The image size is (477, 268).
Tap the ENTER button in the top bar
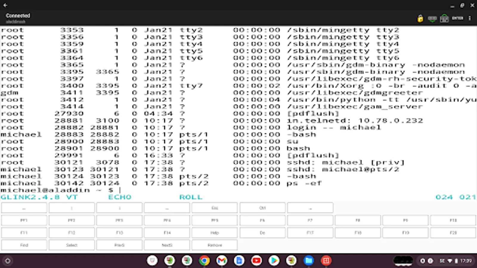458,18
